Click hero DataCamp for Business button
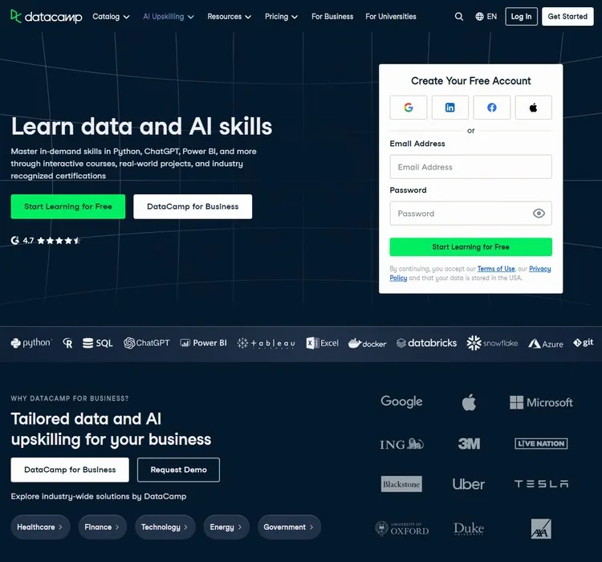 [193, 206]
